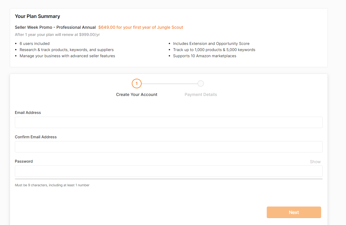Click the Your Plan Summary heading

[x=37, y=16]
